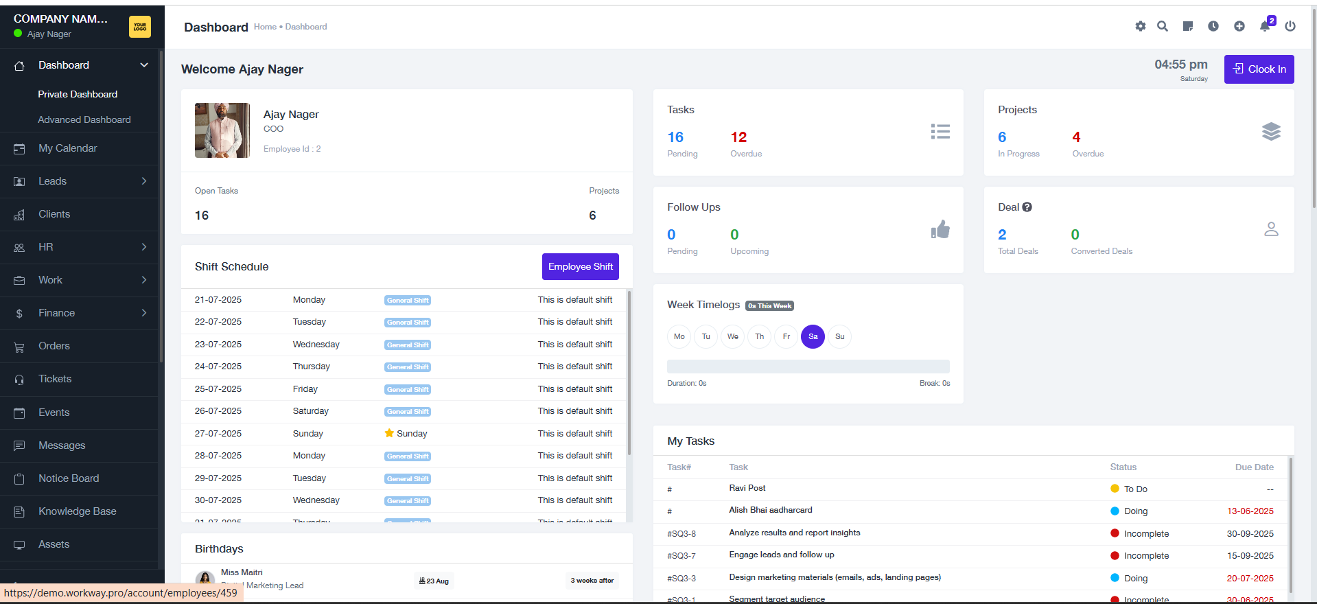Open task Engage leads and follow up
This screenshot has width=1317, height=604.
(x=782, y=555)
